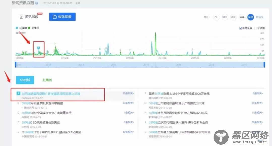Click the A headline marker on chart
This screenshot has height=146, width=272.
[39, 48]
